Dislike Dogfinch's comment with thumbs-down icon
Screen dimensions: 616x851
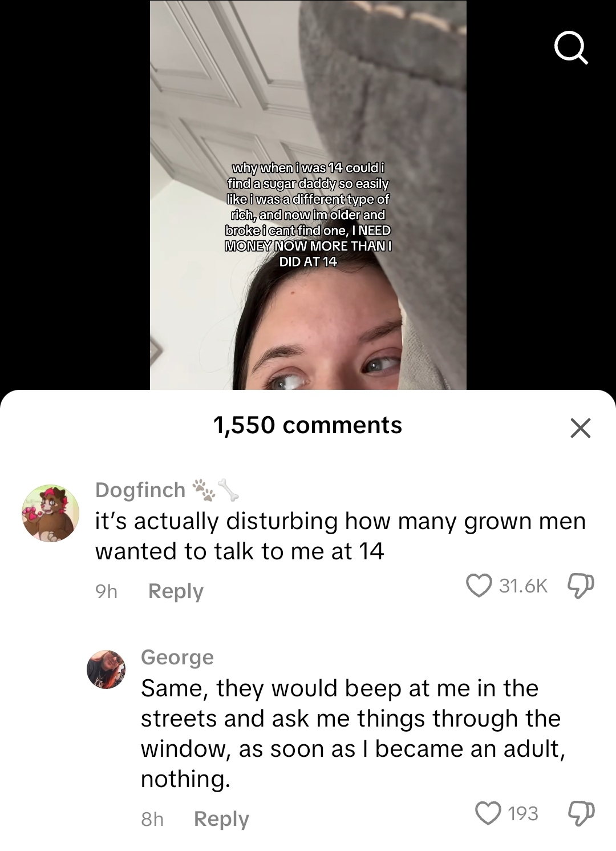pyautogui.click(x=581, y=586)
